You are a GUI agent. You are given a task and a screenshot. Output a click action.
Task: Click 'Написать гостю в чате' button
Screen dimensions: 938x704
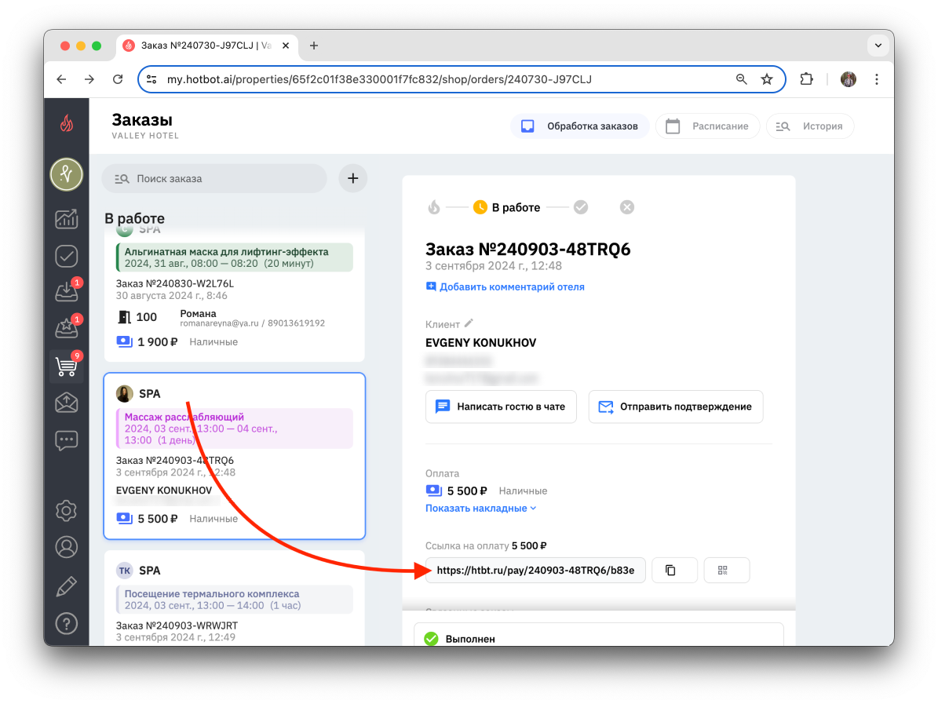click(501, 407)
